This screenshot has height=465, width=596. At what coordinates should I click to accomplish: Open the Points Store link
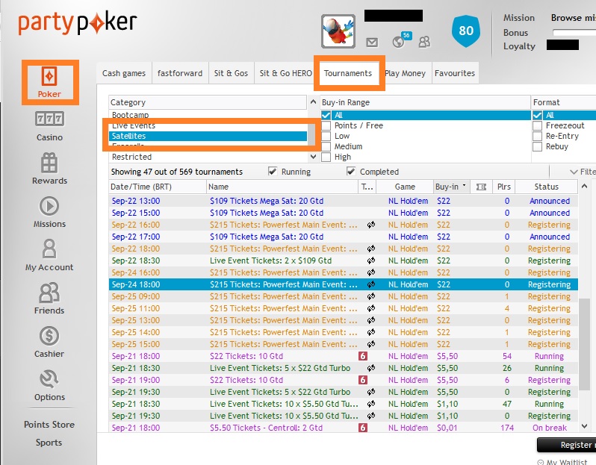pyautogui.click(x=49, y=425)
